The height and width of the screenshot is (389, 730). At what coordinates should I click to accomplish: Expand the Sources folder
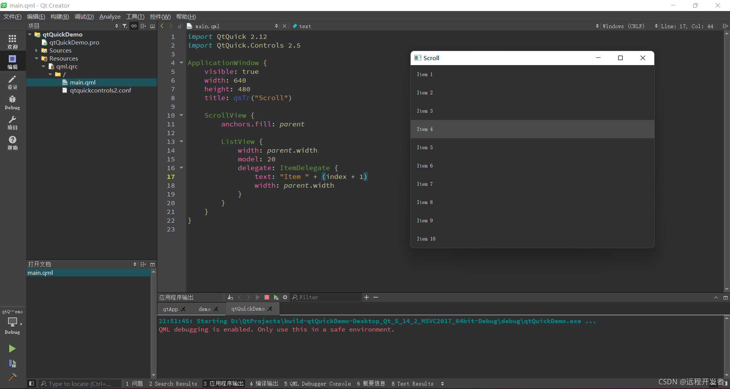(x=37, y=50)
